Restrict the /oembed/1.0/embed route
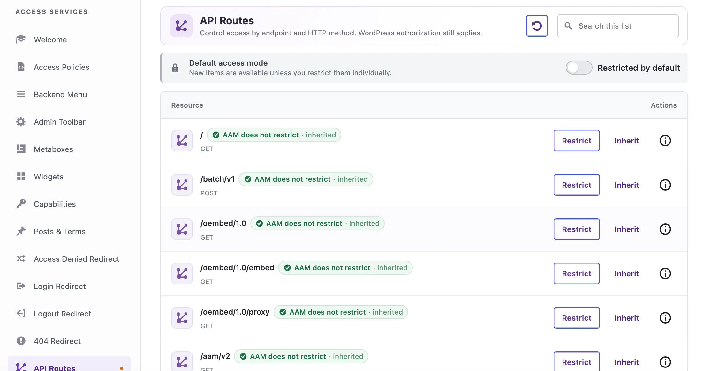This screenshot has width=703, height=371. [577, 273]
